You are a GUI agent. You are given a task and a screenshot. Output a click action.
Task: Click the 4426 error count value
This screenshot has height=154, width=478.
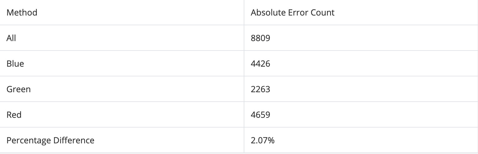click(x=260, y=64)
